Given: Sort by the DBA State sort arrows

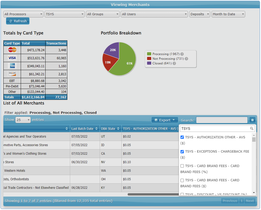Looking at the screenshot, I should [118, 129].
